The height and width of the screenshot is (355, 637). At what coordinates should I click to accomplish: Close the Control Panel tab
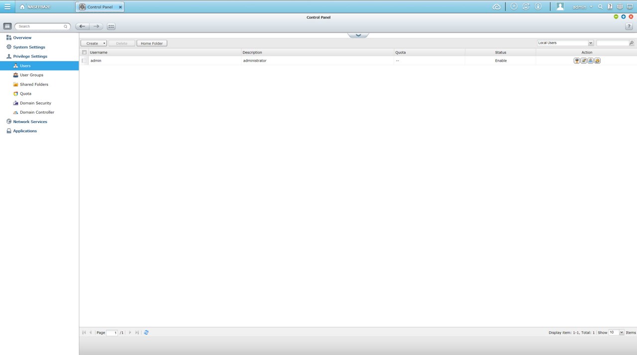(x=120, y=7)
